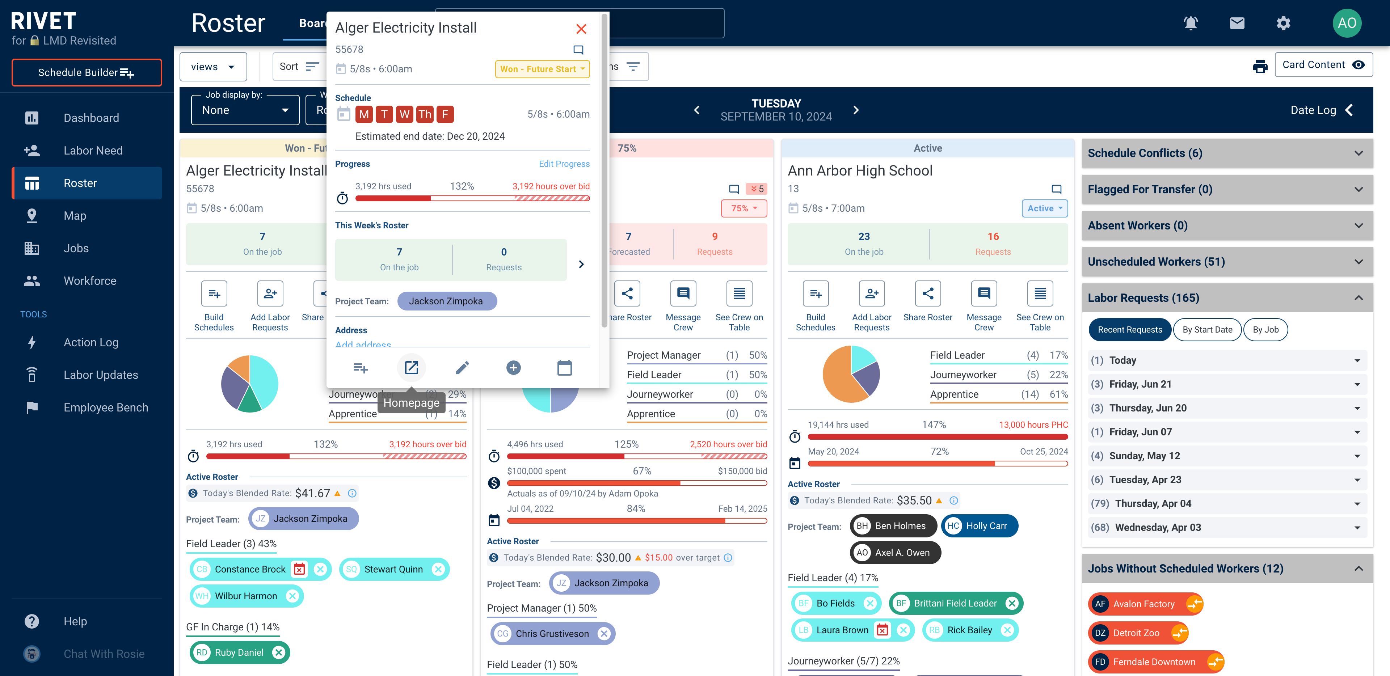Select Recent Requests filter chip
The width and height of the screenshot is (1390, 676).
pos(1130,330)
